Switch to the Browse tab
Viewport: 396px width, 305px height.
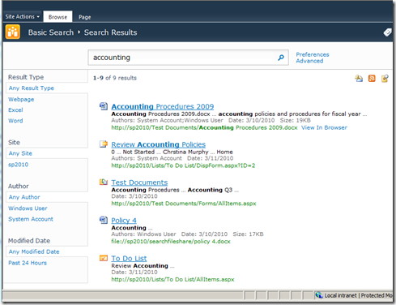point(57,17)
